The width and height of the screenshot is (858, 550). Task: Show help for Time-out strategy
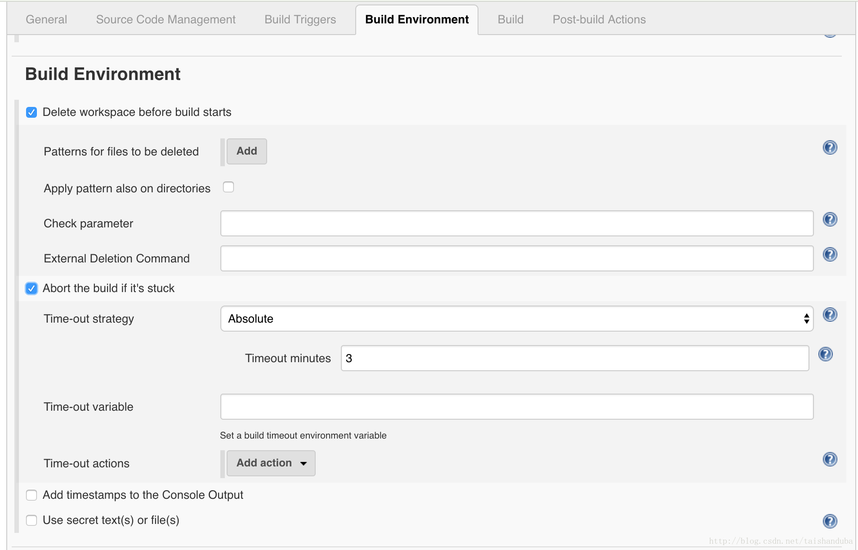click(x=830, y=315)
